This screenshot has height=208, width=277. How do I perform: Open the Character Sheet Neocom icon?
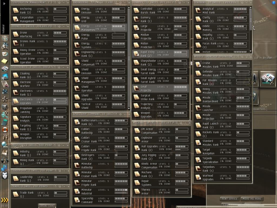coord(5,38)
